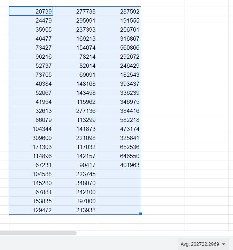Viewport: 233px width, 250px height.
Task: Select the cell containing 206761
Action: coord(119,30)
